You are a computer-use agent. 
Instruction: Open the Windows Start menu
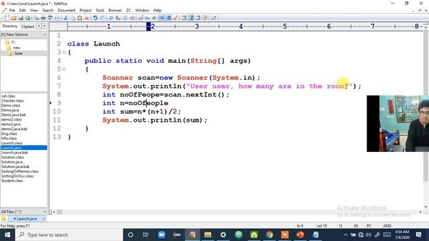point(7,235)
